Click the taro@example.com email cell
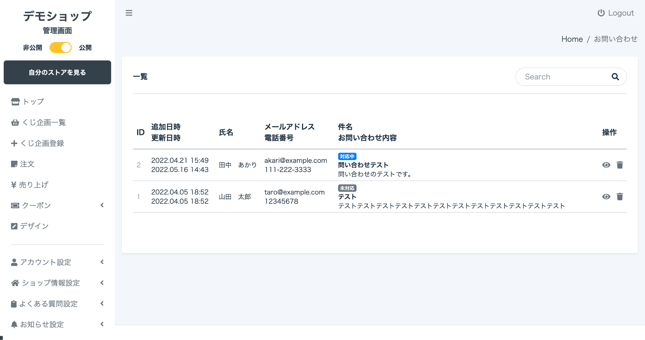The height and width of the screenshot is (340, 645). (x=294, y=192)
